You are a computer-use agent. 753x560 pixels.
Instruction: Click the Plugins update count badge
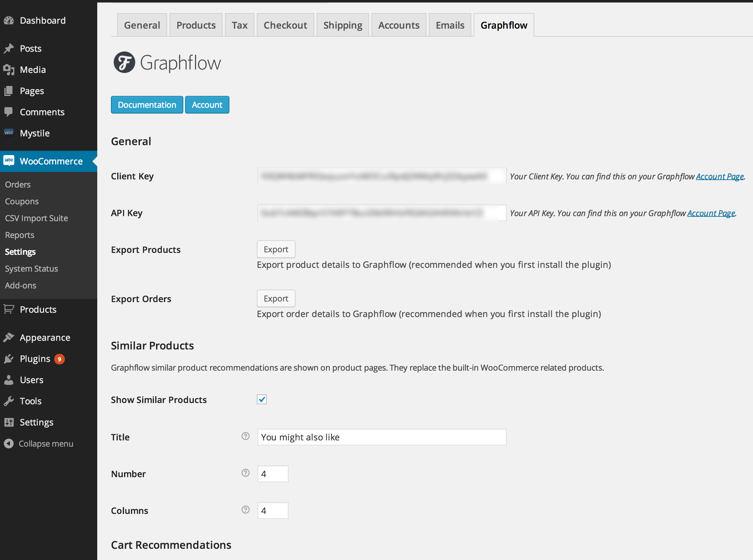(x=60, y=359)
